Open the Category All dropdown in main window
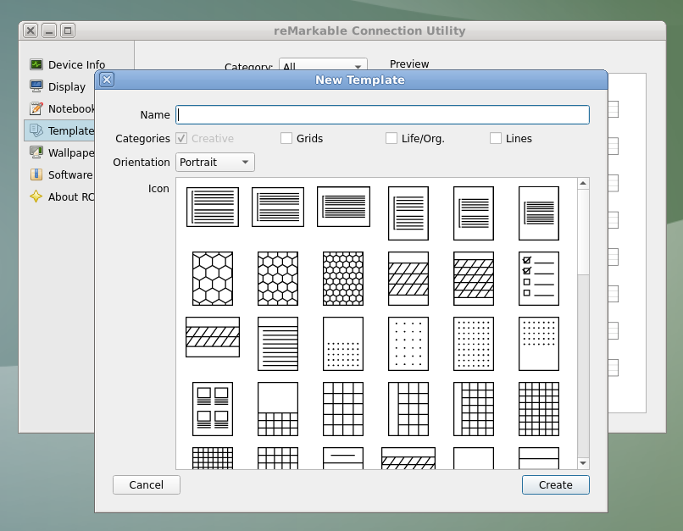683x531 pixels. (323, 64)
